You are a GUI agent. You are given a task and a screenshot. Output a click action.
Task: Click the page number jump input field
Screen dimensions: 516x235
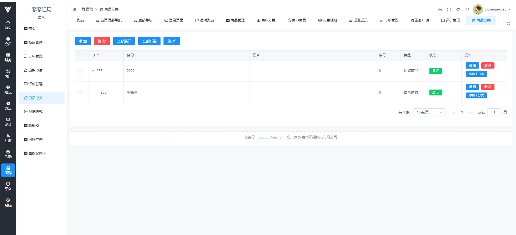(x=494, y=112)
